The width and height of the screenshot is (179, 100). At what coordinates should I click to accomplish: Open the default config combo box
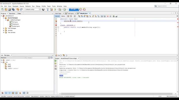pos(33,9)
